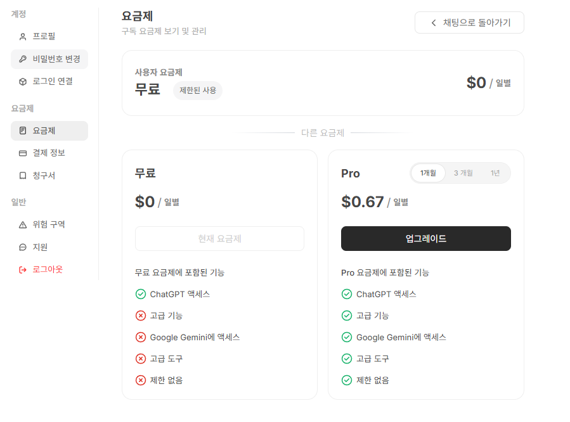Click the 구독 요금제 보기 및 관리 subtitle
This screenshot has height=422, width=570.
pyautogui.click(x=164, y=31)
